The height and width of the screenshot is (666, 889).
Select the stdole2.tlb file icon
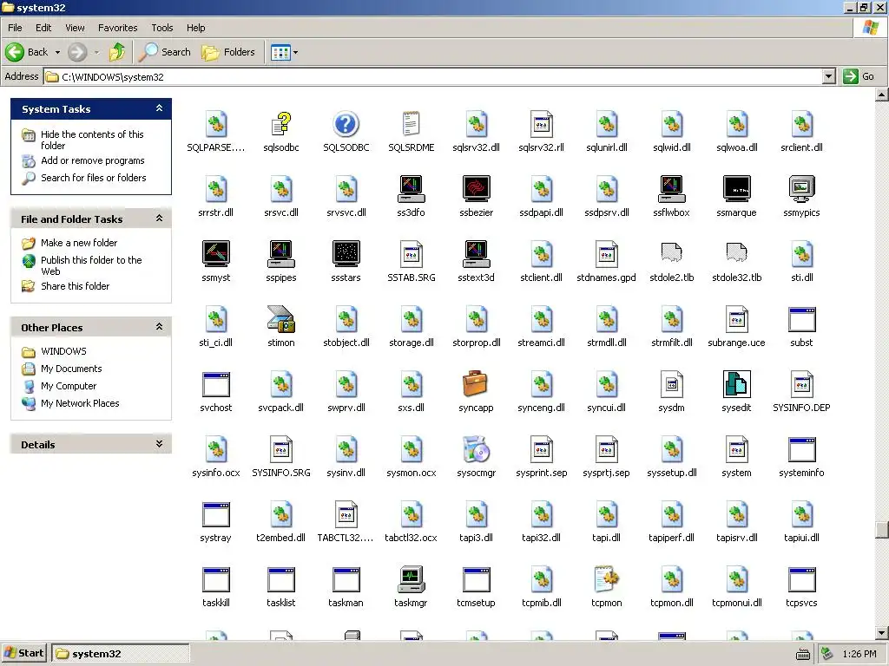671,252
